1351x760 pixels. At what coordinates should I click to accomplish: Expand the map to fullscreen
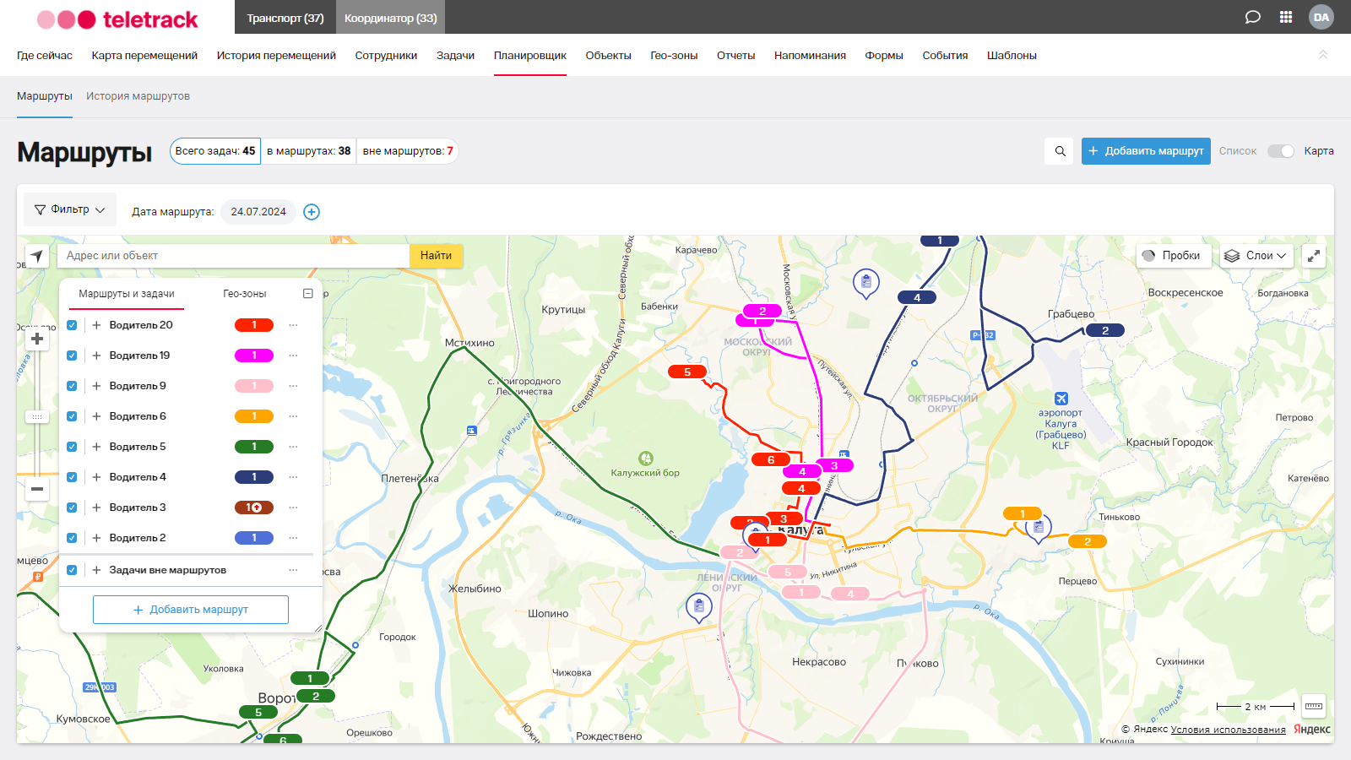pos(1314,256)
